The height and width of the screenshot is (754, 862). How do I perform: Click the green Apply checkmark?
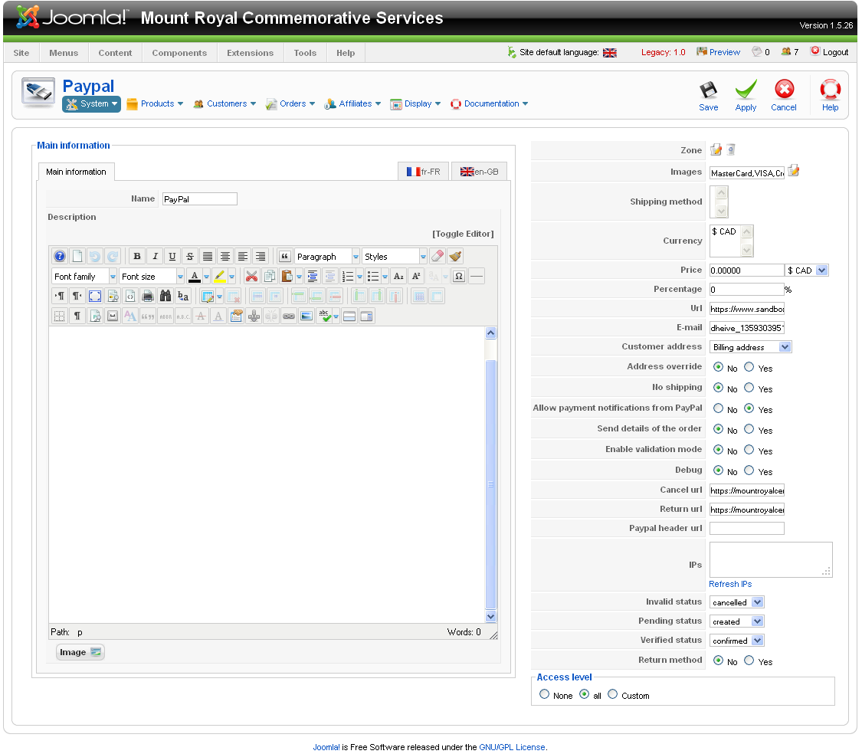(x=746, y=96)
